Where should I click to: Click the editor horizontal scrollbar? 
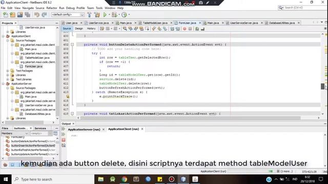pyautogui.click(x=190, y=118)
